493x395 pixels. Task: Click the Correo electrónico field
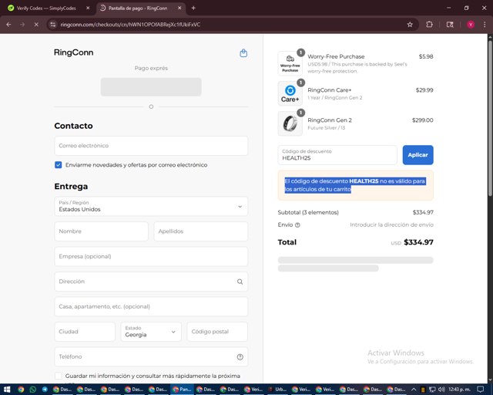coord(151,146)
